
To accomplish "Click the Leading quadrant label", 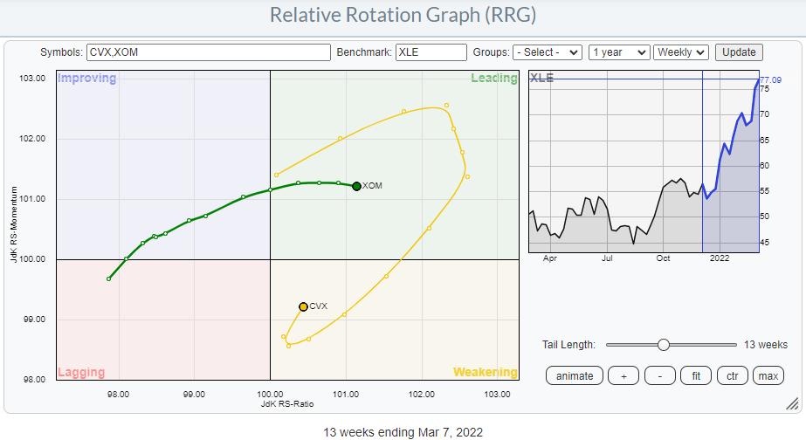I will click(x=494, y=79).
